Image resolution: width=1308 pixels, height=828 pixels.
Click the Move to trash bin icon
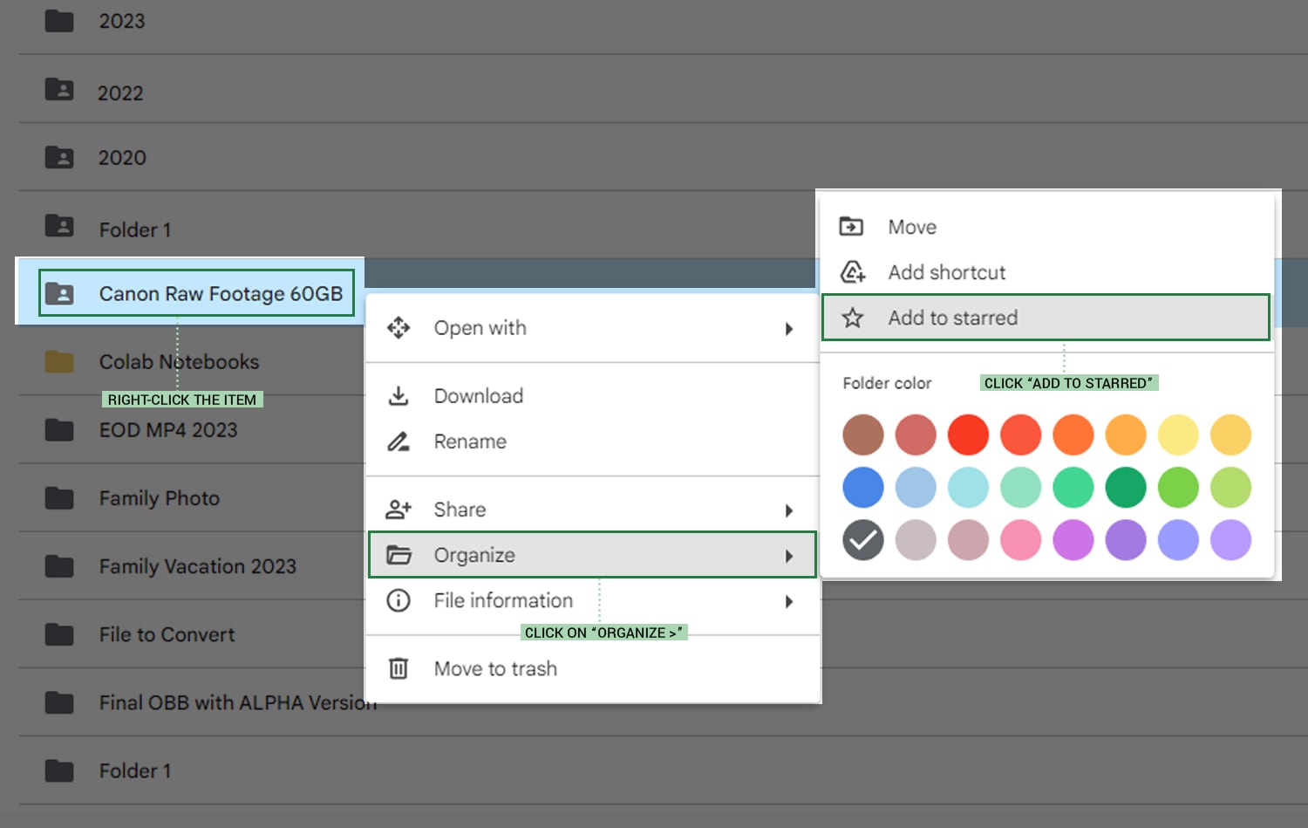(399, 668)
